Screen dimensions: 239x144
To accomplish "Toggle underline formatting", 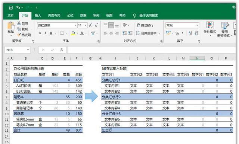I will click(51, 33).
